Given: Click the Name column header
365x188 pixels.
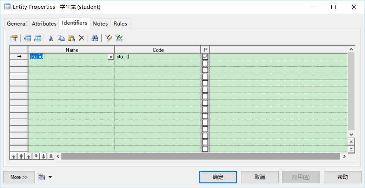Looking at the screenshot, I should 72,50.
